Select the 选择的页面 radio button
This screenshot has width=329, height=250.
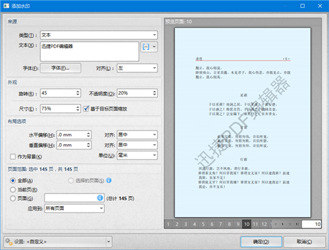(x=70, y=180)
